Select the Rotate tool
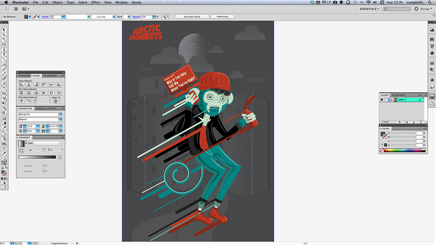The width and height of the screenshot is (436, 245). tap(4, 89)
